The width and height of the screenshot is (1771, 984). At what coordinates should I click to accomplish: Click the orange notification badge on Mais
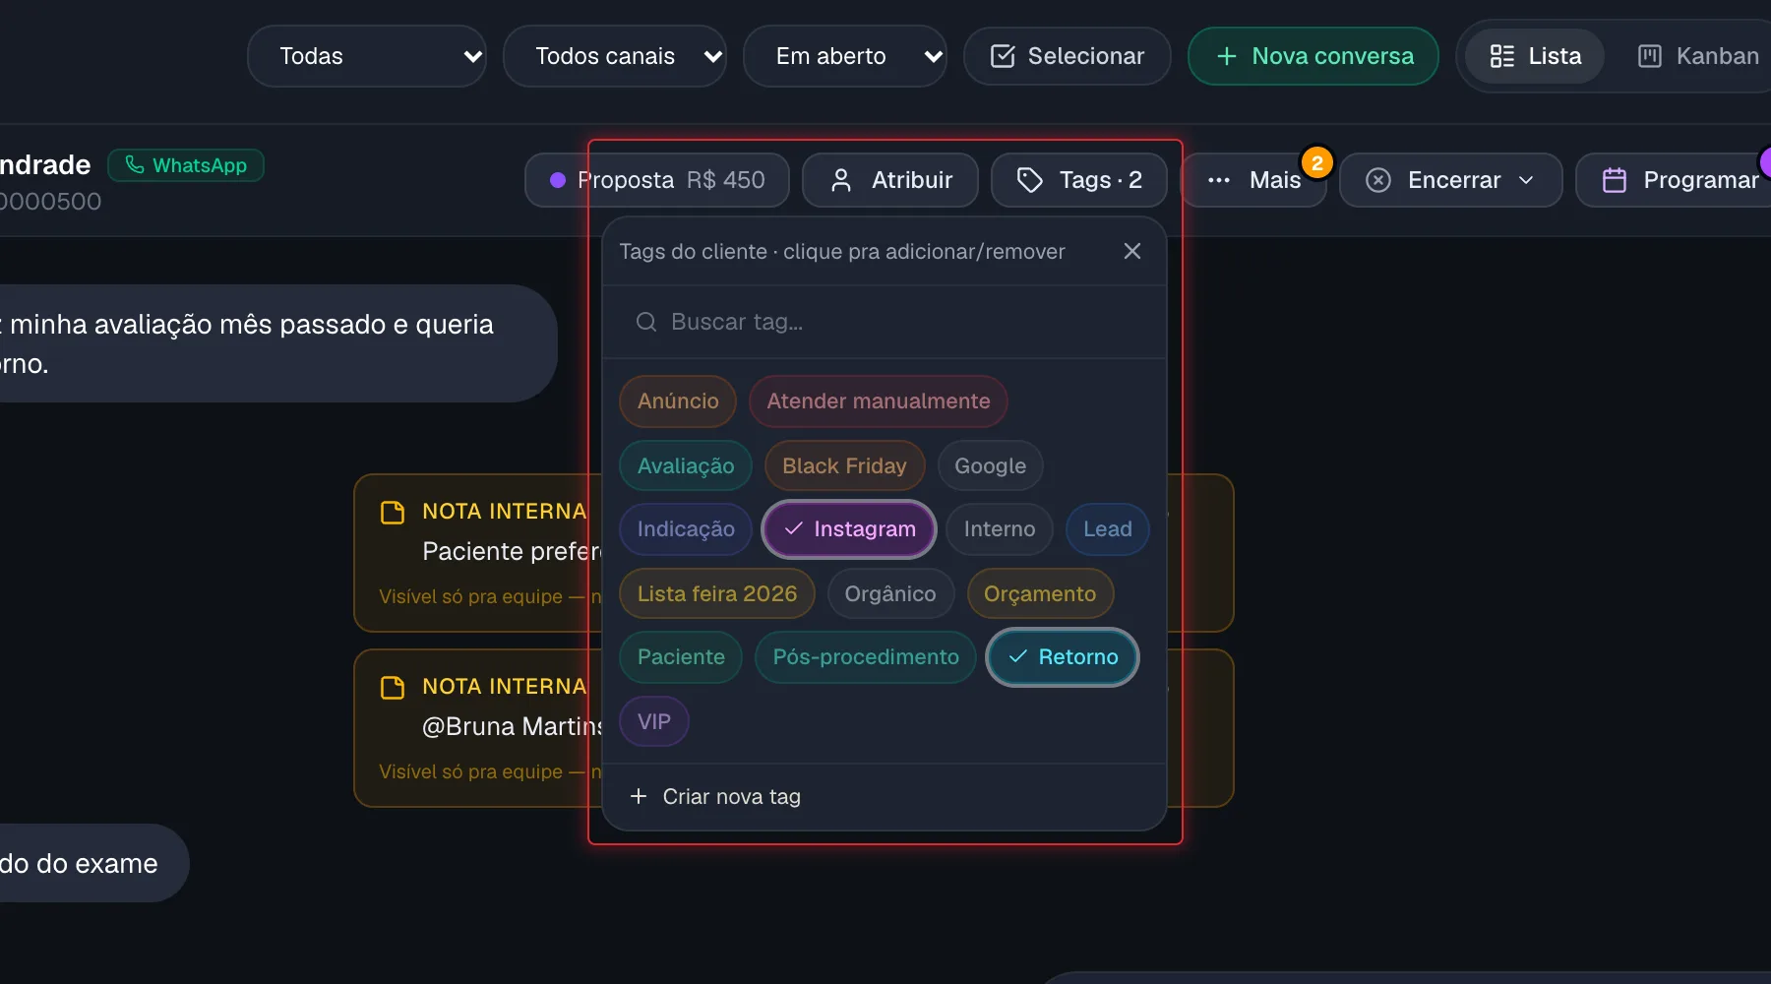click(x=1317, y=162)
